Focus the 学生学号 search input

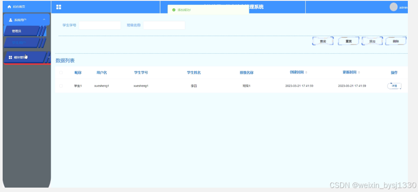coord(100,25)
